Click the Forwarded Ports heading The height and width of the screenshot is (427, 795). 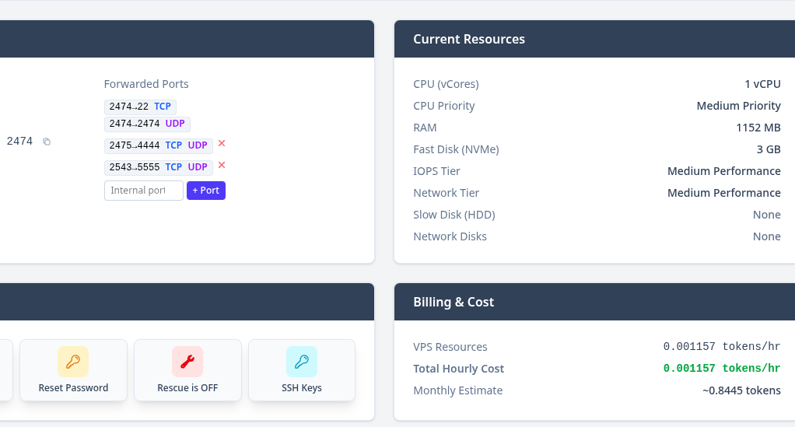[x=146, y=84]
